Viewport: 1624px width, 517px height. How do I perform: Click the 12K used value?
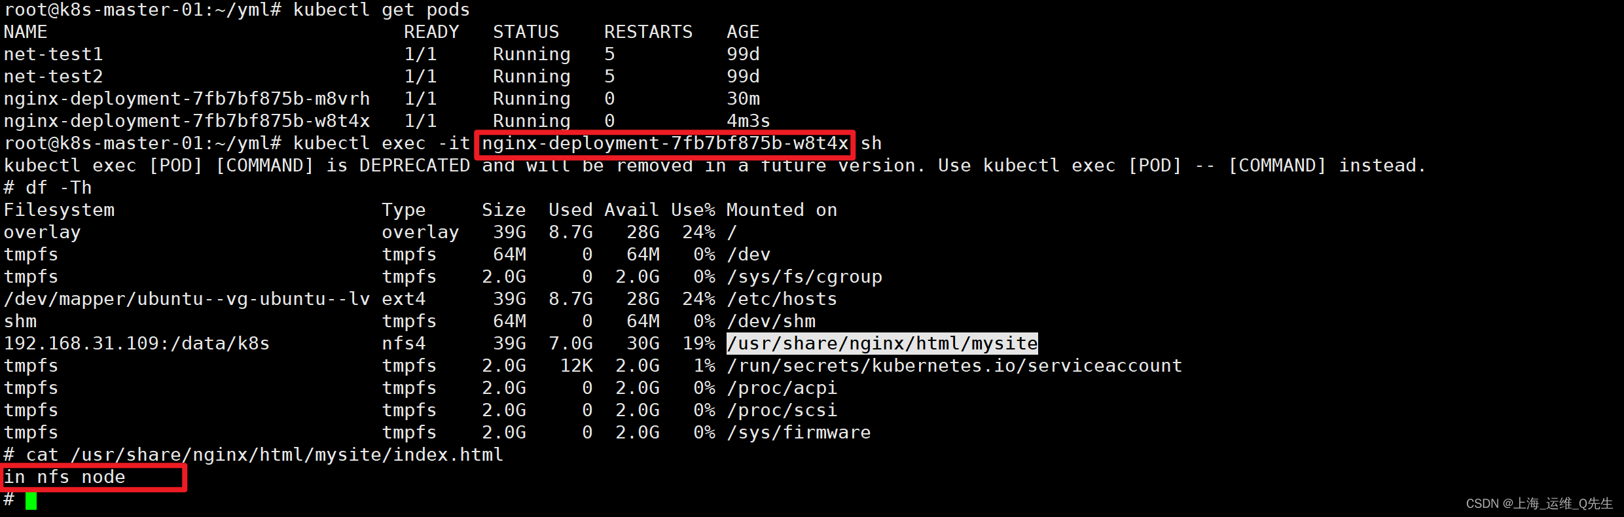point(577,366)
